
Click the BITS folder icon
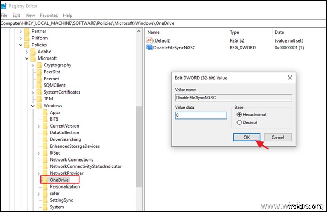pyautogui.click(x=45, y=119)
